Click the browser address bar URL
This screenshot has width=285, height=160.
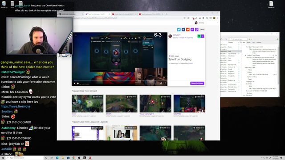95,18
